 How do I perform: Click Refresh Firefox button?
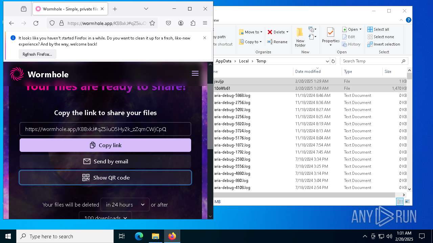click(x=37, y=54)
